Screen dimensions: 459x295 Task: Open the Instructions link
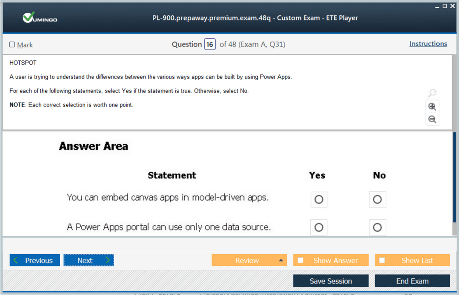(x=428, y=44)
